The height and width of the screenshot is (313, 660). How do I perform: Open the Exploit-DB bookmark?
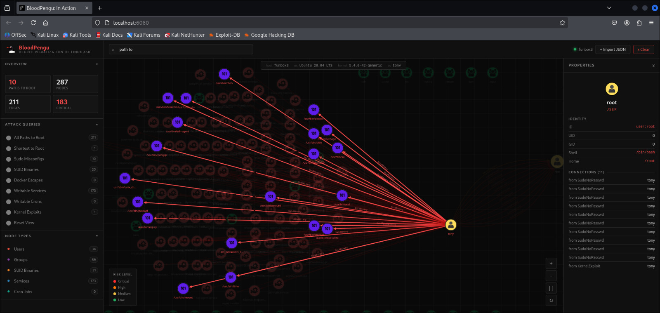pos(224,35)
